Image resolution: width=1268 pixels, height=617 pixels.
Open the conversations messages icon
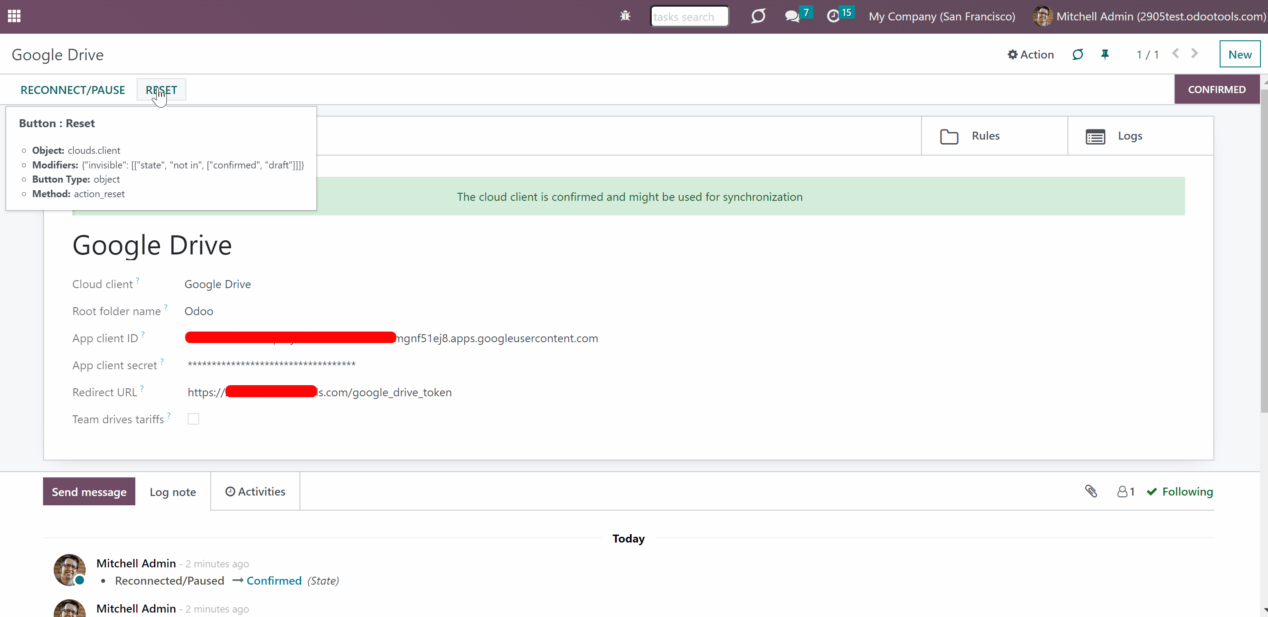(x=792, y=16)
